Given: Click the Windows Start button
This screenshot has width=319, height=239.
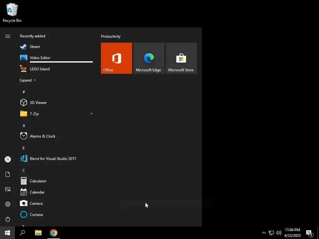Looking at the screenshot, I should (x=7, y=233).
